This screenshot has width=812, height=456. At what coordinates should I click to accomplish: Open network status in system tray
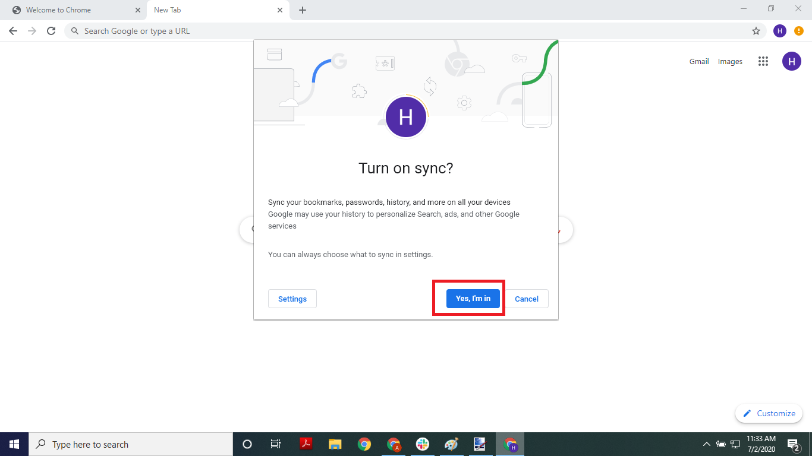(735, 444)
